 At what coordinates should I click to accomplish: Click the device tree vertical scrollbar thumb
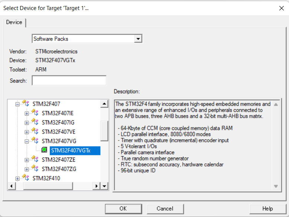pyautogui.click(x=104, y=131)
